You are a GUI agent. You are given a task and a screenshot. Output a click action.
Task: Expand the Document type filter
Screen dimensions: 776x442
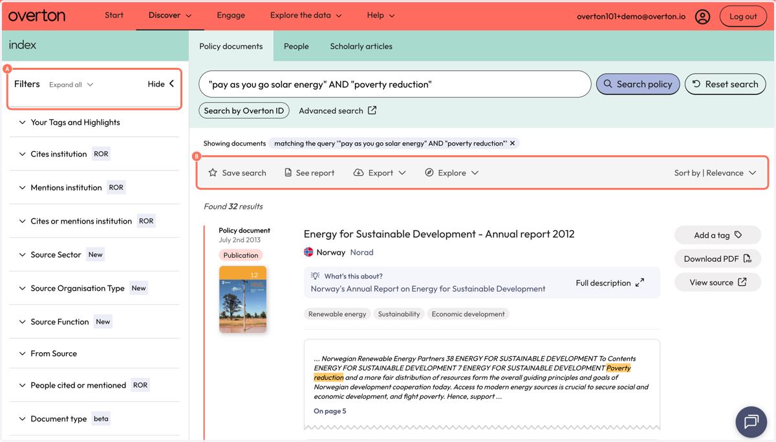[94, 419]
